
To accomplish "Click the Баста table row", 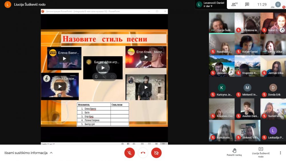I will coord(103,112).
